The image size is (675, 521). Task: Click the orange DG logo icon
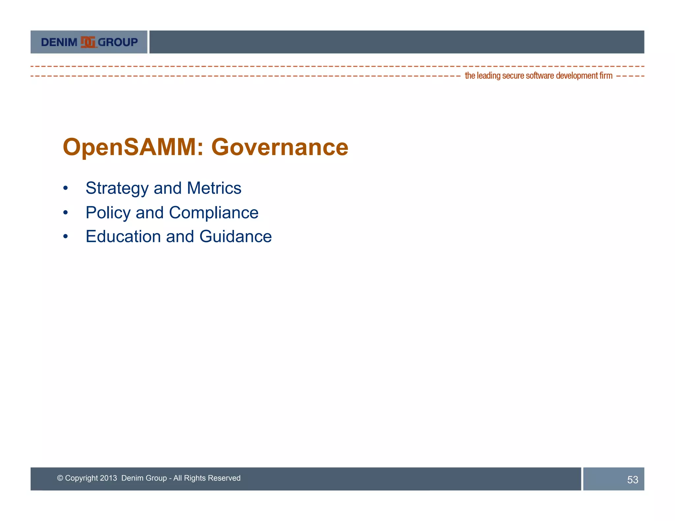[x=88, y=42]
